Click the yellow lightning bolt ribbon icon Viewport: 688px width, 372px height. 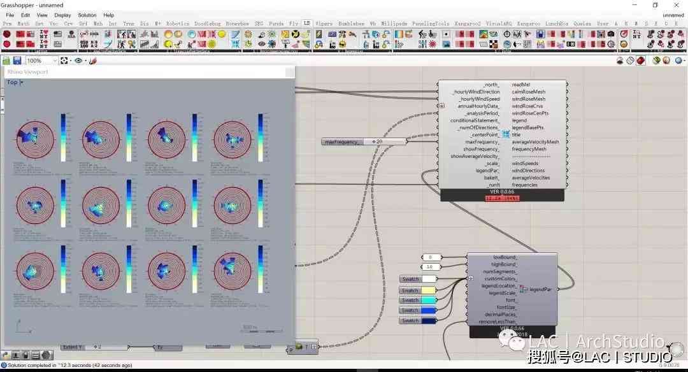[x=319, y=34]
